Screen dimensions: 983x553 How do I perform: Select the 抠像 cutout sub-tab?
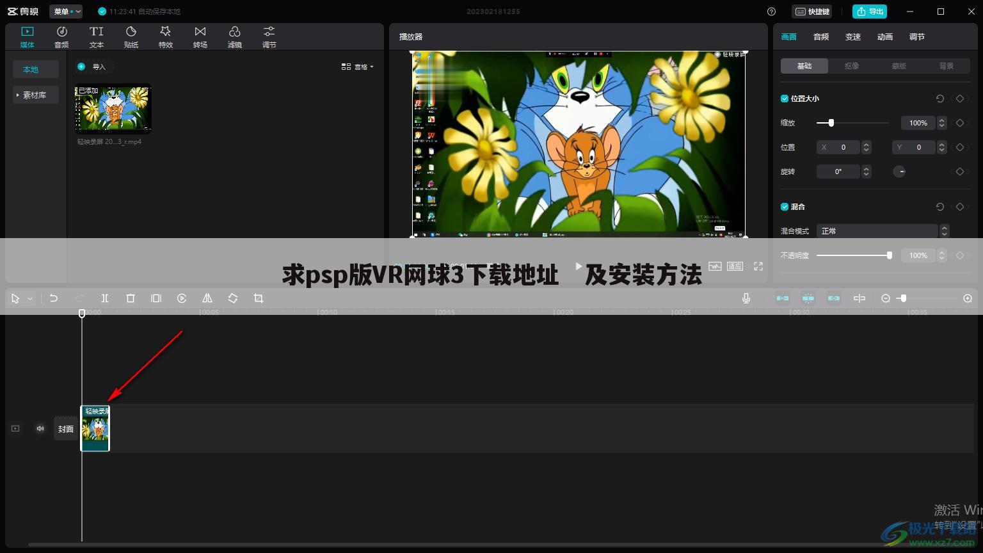[852, 66]
